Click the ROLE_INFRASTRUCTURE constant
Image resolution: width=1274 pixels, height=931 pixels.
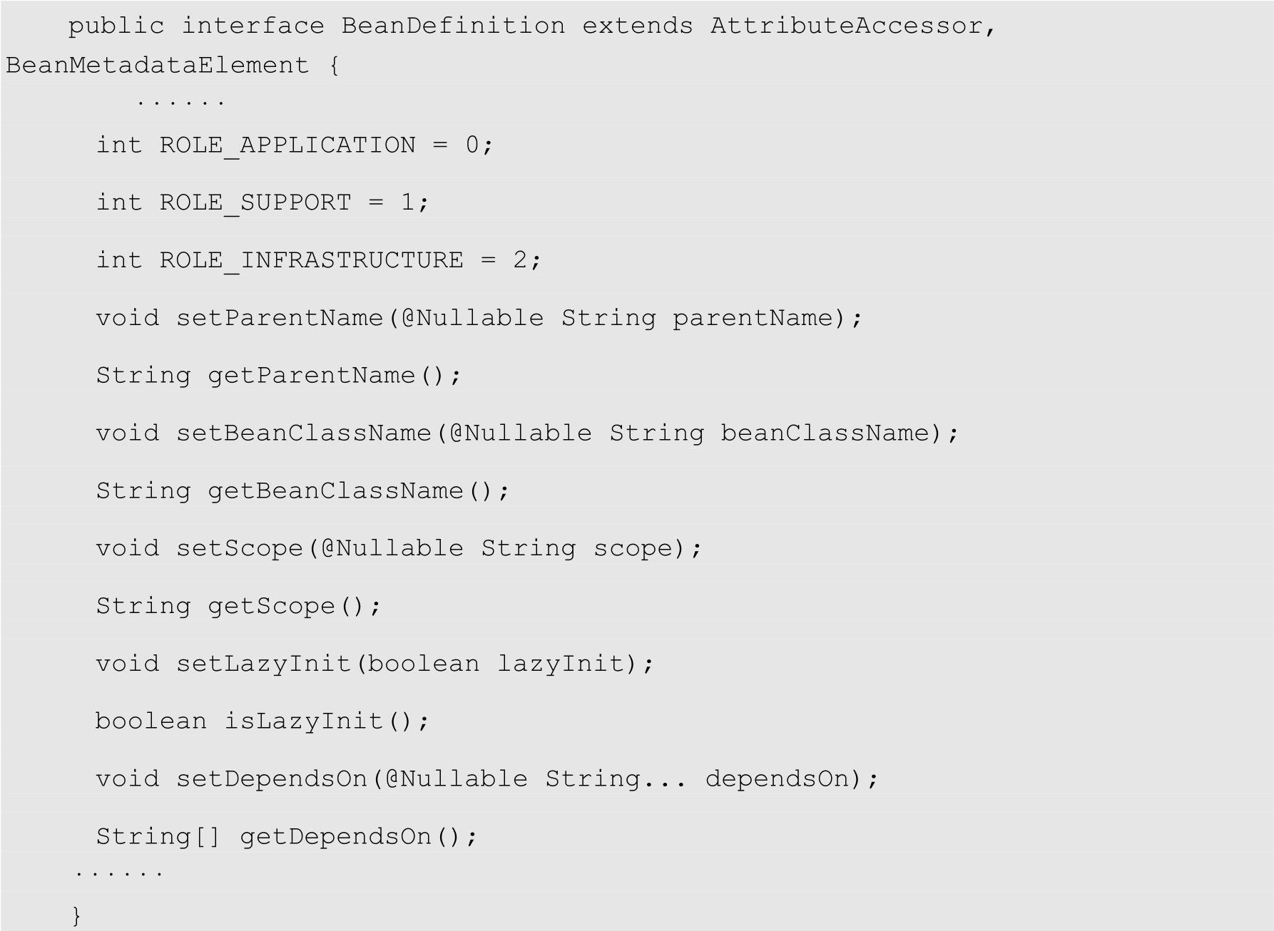[x=311, y=260]
